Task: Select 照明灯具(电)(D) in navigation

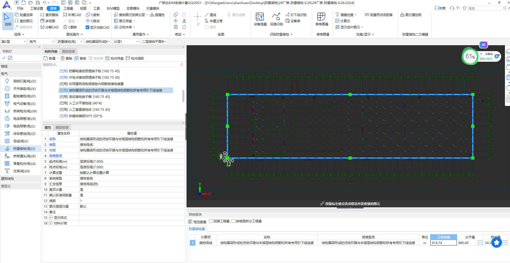Action: (21, 81)
